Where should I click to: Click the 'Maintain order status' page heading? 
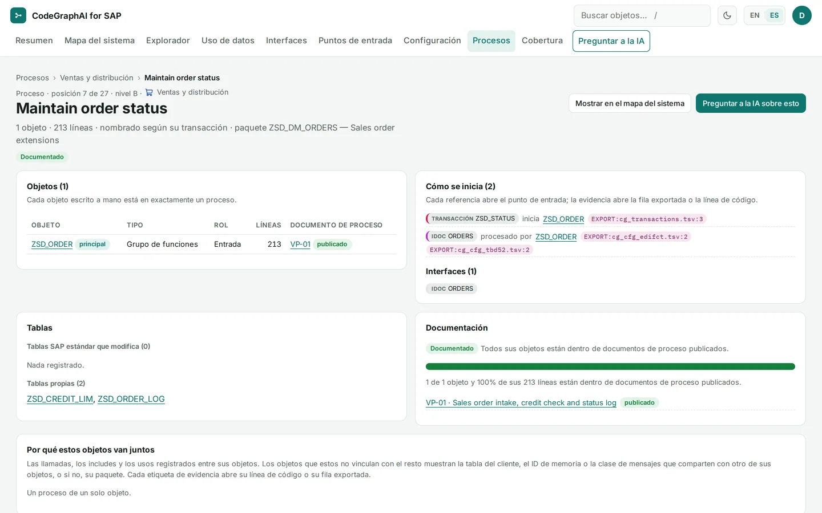[92, 108]
